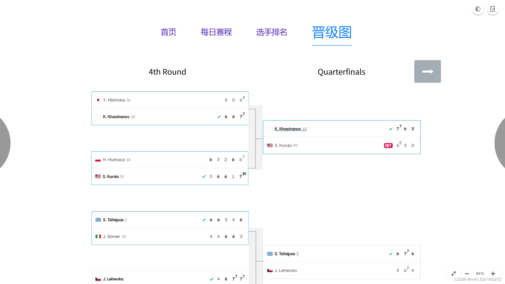The width and height of the screenshot is (505, 284).
Task: Click the next round arrow button
Action: pos(427,72)
